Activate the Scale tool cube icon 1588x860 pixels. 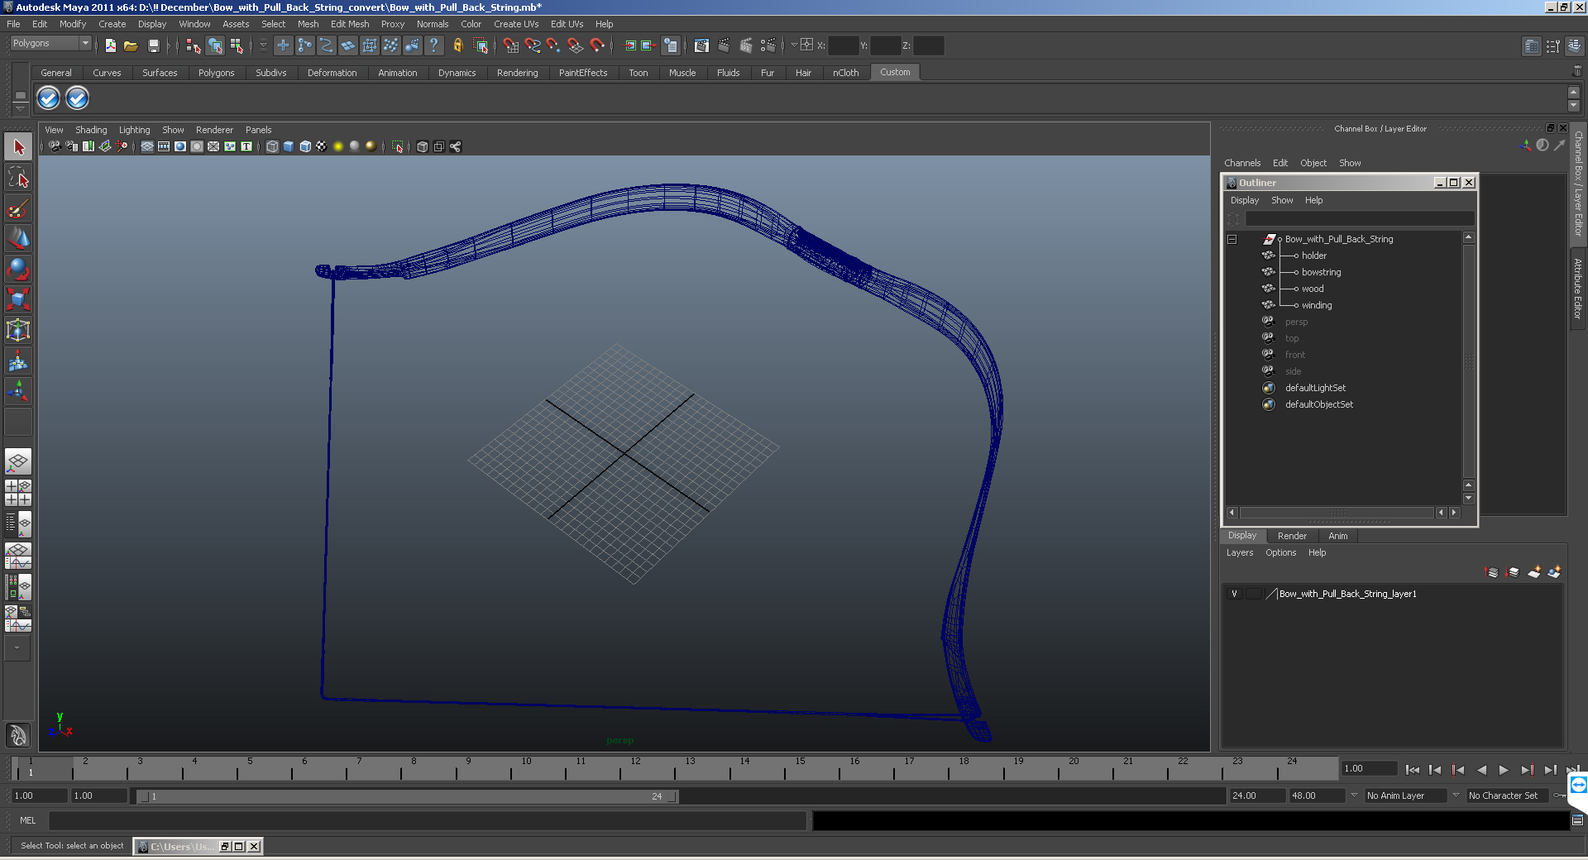coord(18,299)
